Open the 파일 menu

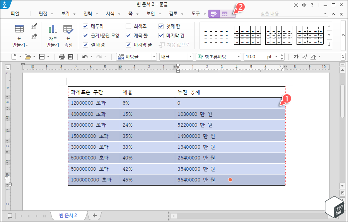tap(15, 14)
